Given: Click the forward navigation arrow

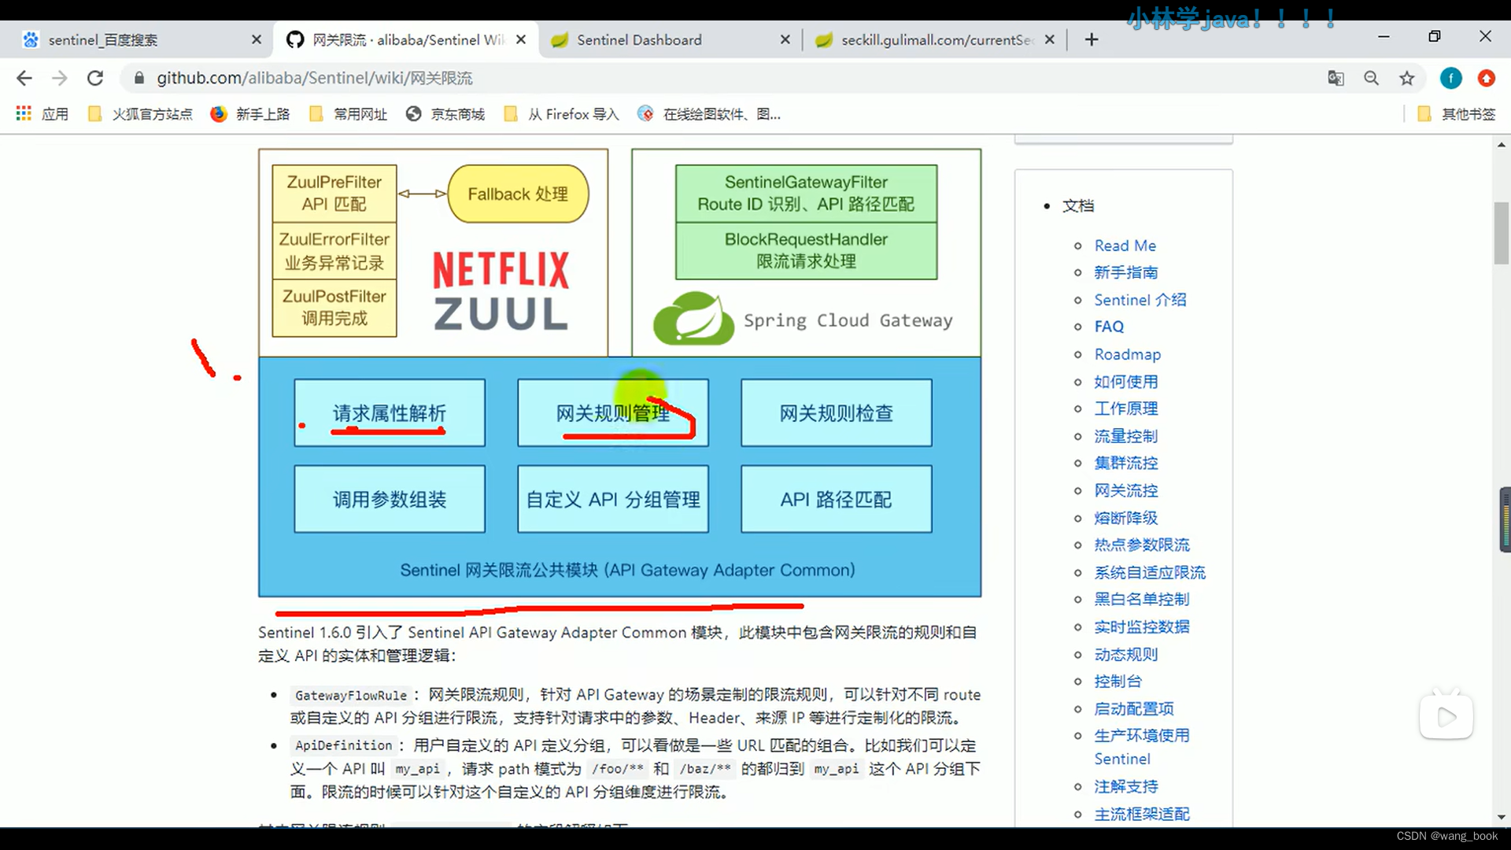Looking at the screenshot, I should click(x=59, y=78).
